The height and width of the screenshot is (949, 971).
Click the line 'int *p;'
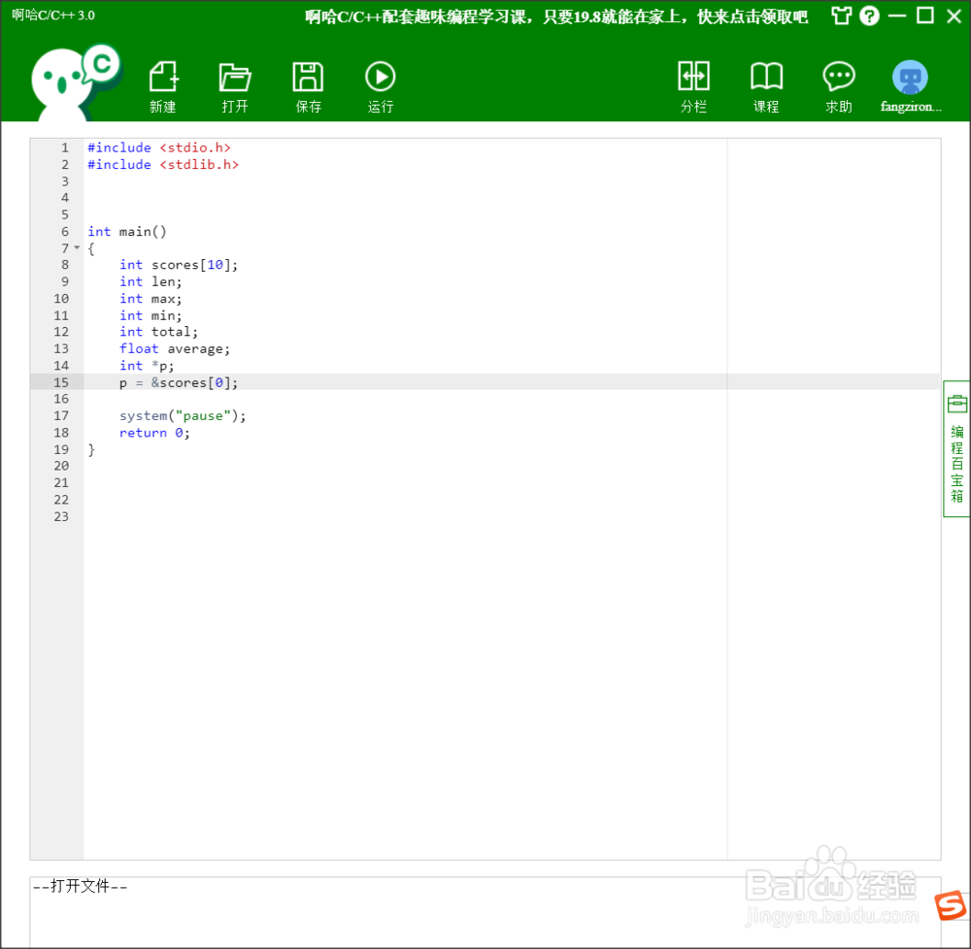tap(147, 366)
